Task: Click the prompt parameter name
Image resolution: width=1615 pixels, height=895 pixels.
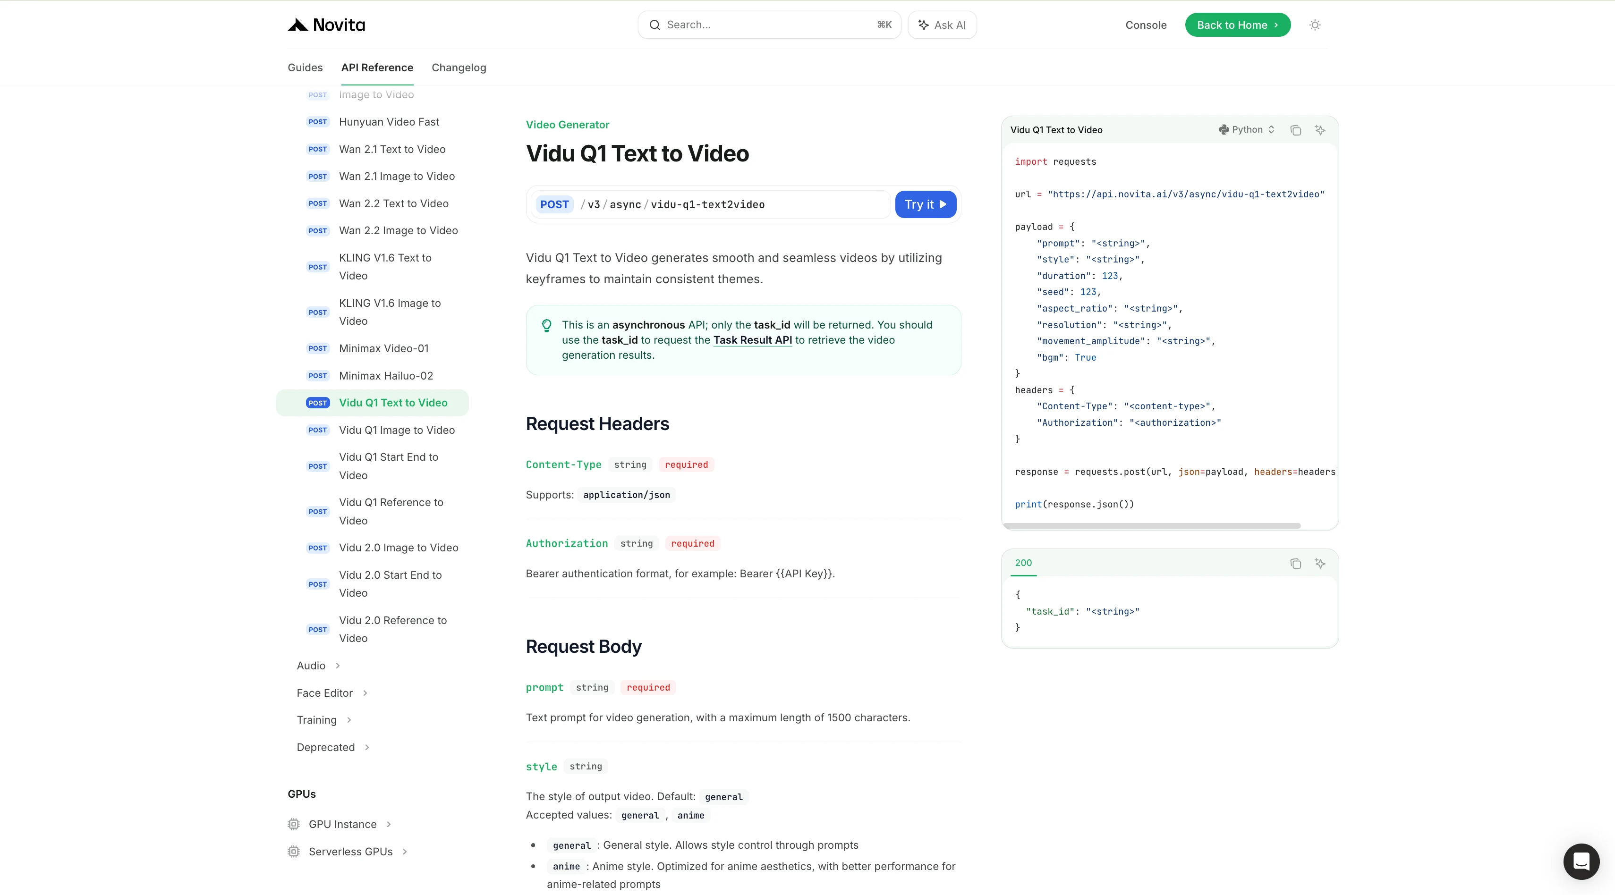Action: point(544,688)
